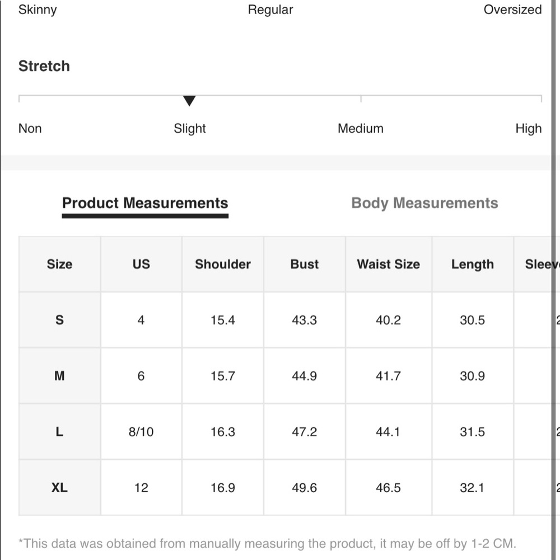Click the High stretch label
The image size is (560, 560).
click(x=528, y=128)
